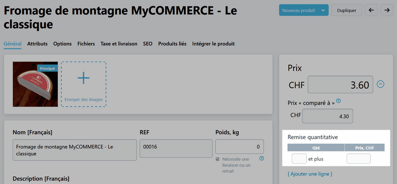Viewport: 397px width, 184px height.
Task: Focus compared price field 4.30
Action: pos(327,116)
